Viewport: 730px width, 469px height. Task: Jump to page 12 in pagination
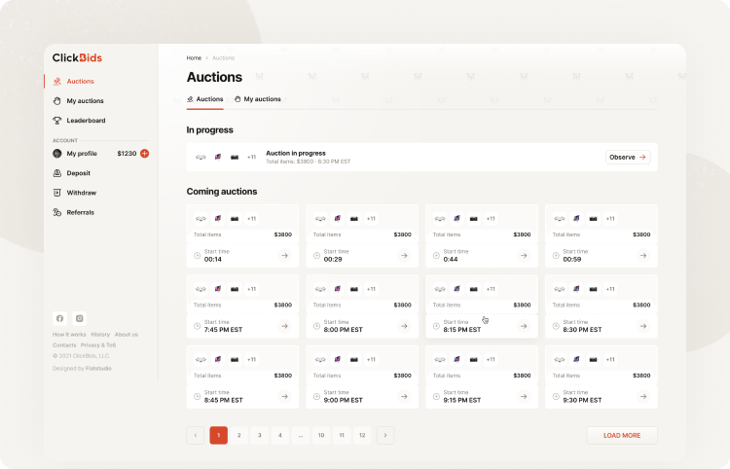(362, 435)
